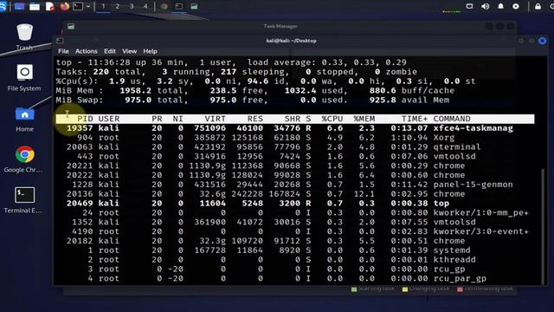Click the systemd process row
The height and width of the screenshot is (312, 554).
(x=294, y=250)
